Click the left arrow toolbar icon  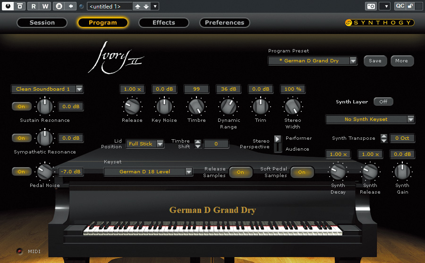[x=71, y=6]
